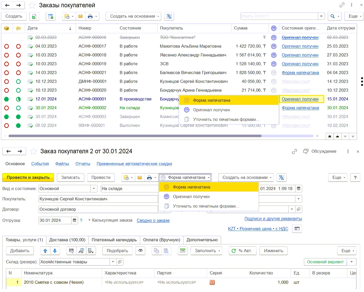364x292 pixels.
Task: Click the link icon in Заказы покупателей header
Action: tap(342, 5)
